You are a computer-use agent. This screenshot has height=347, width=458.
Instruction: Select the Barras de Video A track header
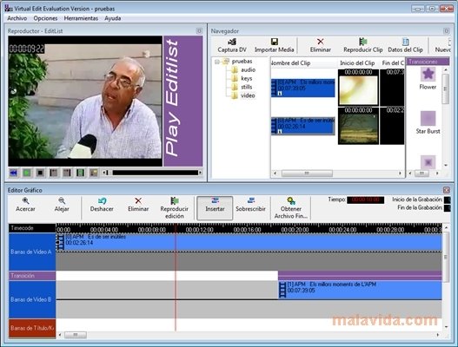[x=32, y=252]
